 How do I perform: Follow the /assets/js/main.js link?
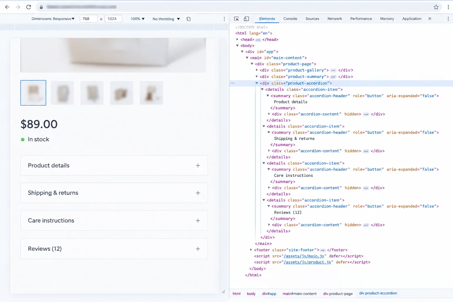pyautogui.click(x=304, y=256)
